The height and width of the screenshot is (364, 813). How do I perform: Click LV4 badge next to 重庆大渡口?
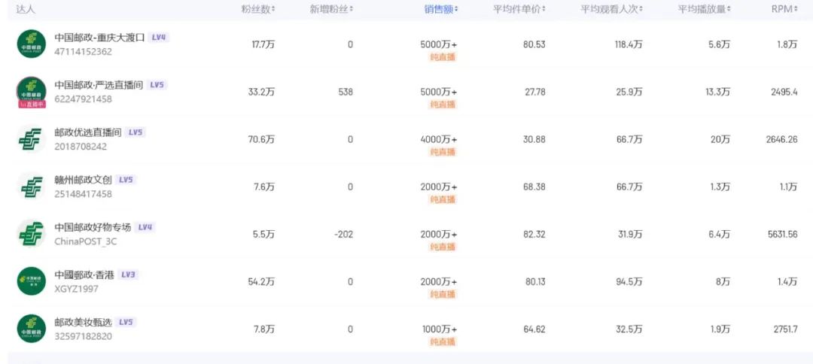pyautogui.click(x=159, y=38)
